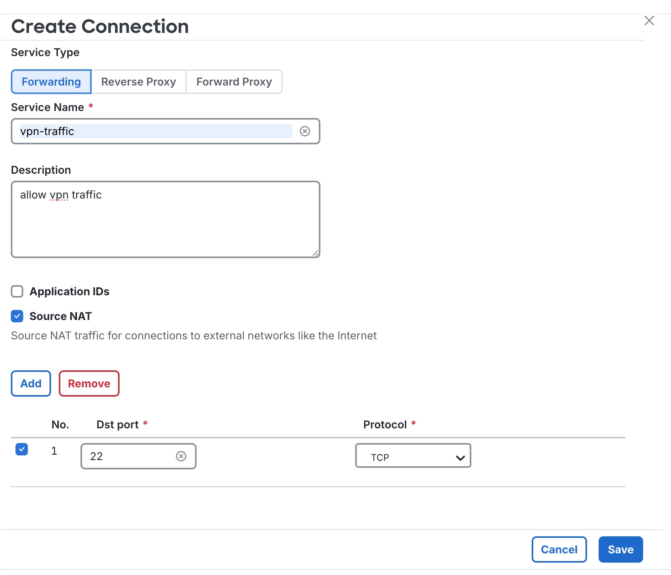The width and height of the screenshot is (671, 575).
Task: Deselect row 1 checkbox in the port table
Action: coord(22,449)
